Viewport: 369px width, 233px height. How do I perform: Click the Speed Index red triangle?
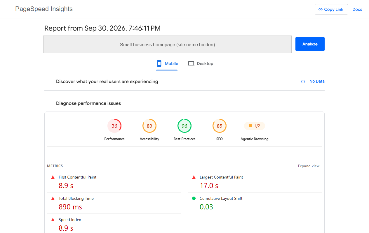(53, 220)
